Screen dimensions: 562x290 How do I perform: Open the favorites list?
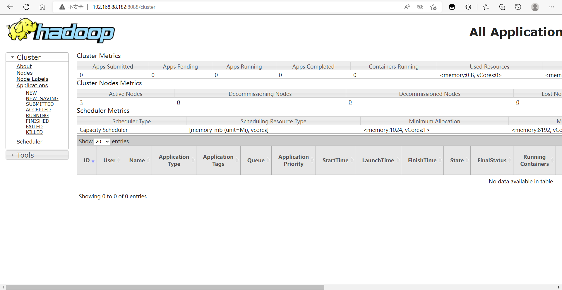[x=486, y=7]
